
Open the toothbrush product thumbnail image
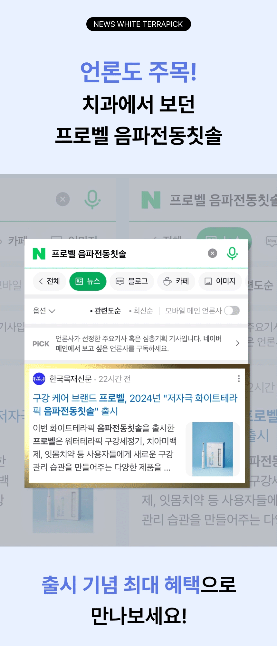point(213,449)
